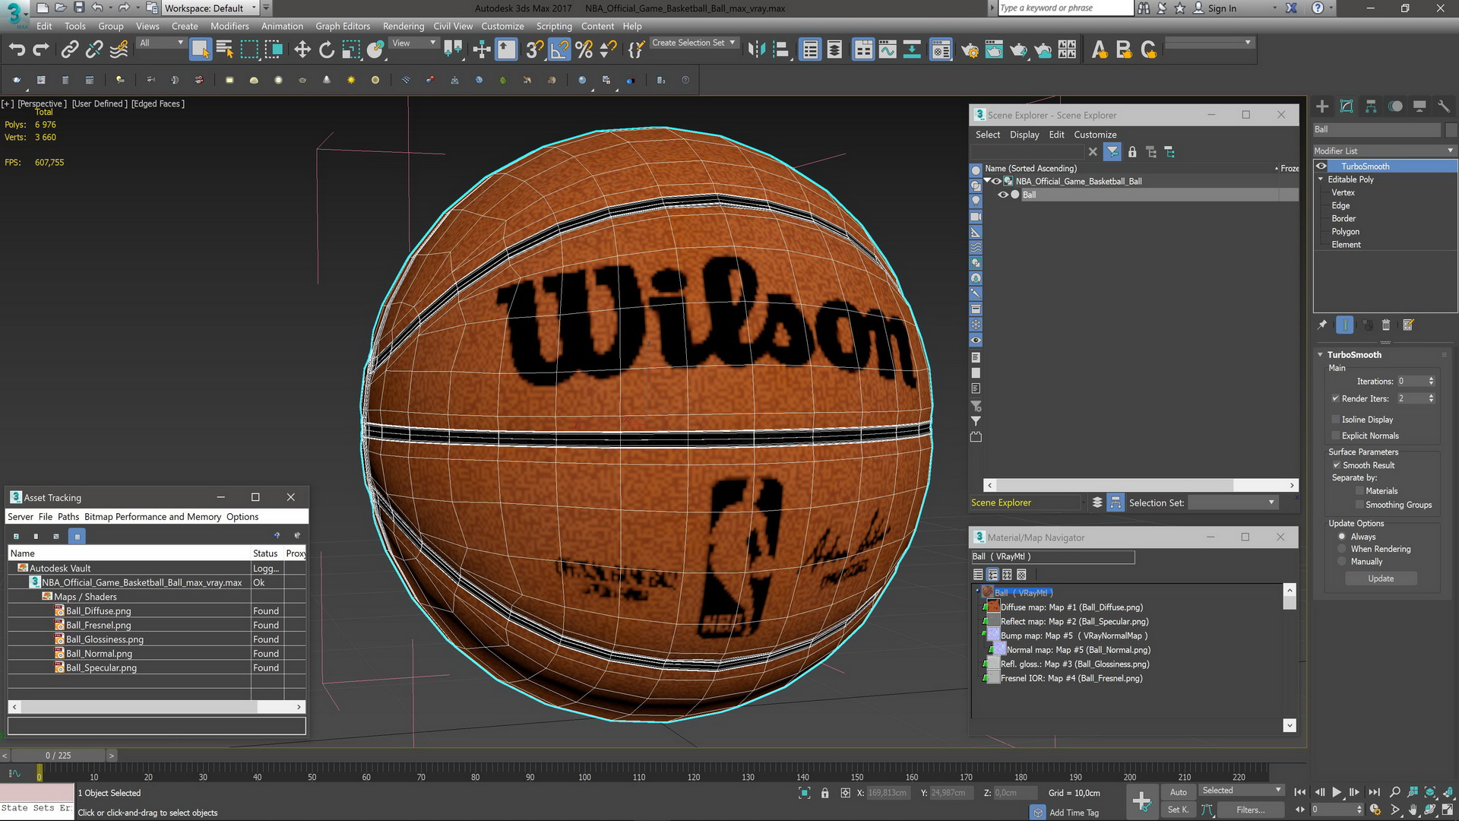Click the Update button in TurboSmooth
The image size is (1459, 821).
click(1381, 579)
